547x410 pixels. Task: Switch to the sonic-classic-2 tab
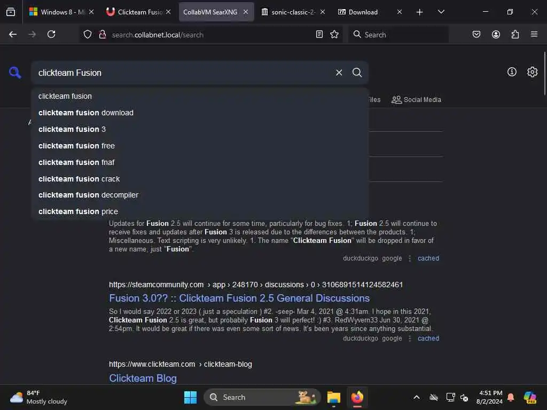click(x=293, y=12)
